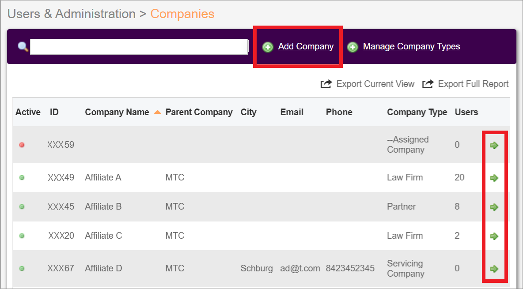Select ID cell XXX20
This screenshot has height=289, width=523.
click(61, 236)
